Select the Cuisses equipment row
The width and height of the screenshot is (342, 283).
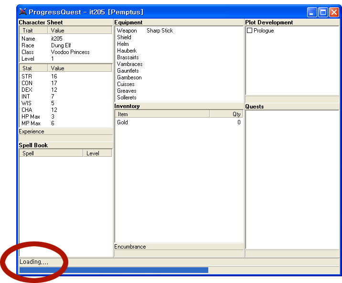[x=179, y=84]
